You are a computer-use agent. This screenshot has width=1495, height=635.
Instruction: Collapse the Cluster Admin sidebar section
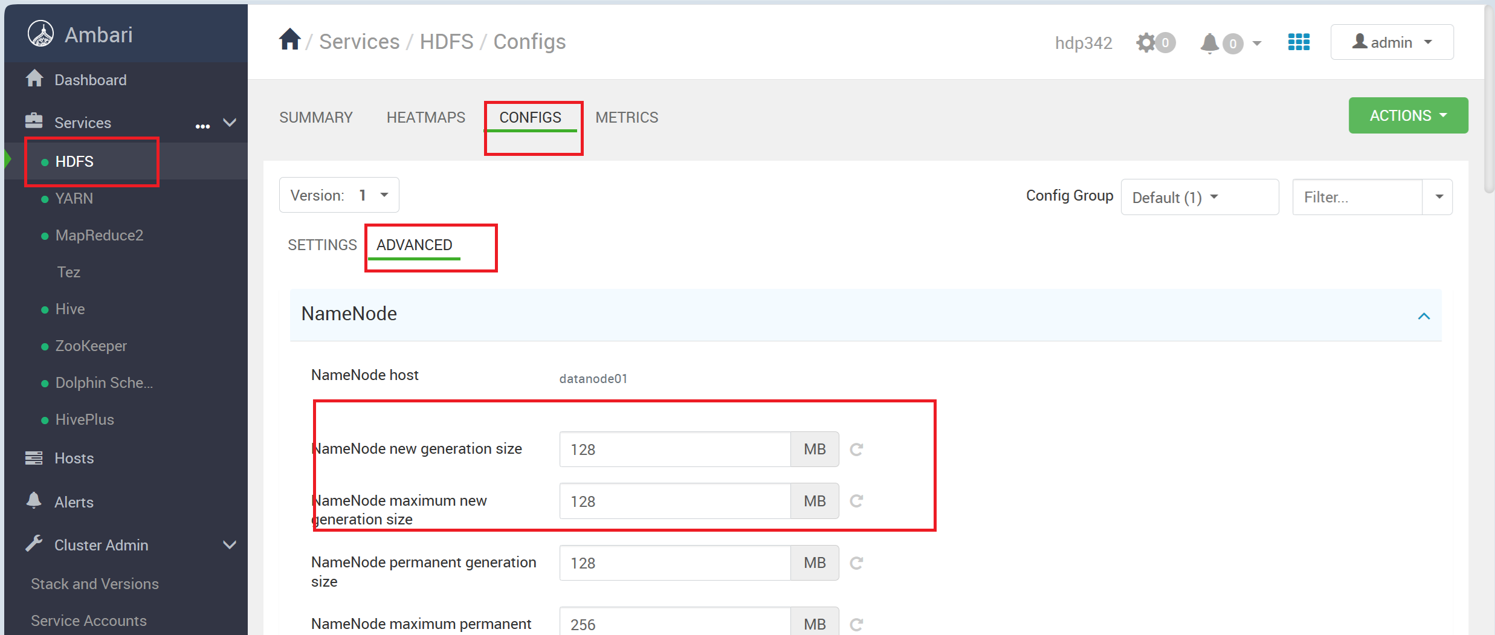tap(230, 545)
